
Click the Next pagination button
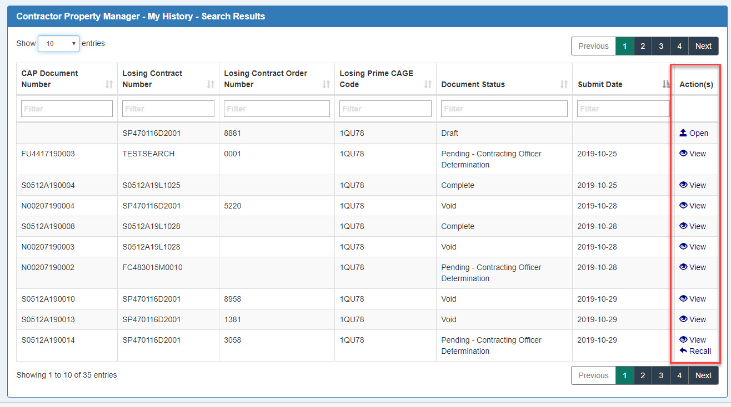pos(703,46)
